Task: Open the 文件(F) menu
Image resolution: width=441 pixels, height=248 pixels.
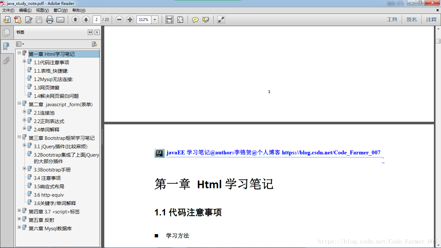Action: coord(8,10)
